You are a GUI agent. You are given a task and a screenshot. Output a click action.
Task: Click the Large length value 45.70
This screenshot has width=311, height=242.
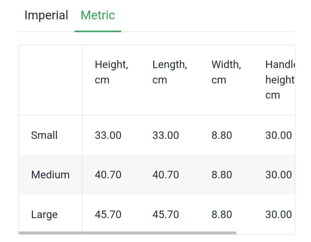tap(165, 214)
